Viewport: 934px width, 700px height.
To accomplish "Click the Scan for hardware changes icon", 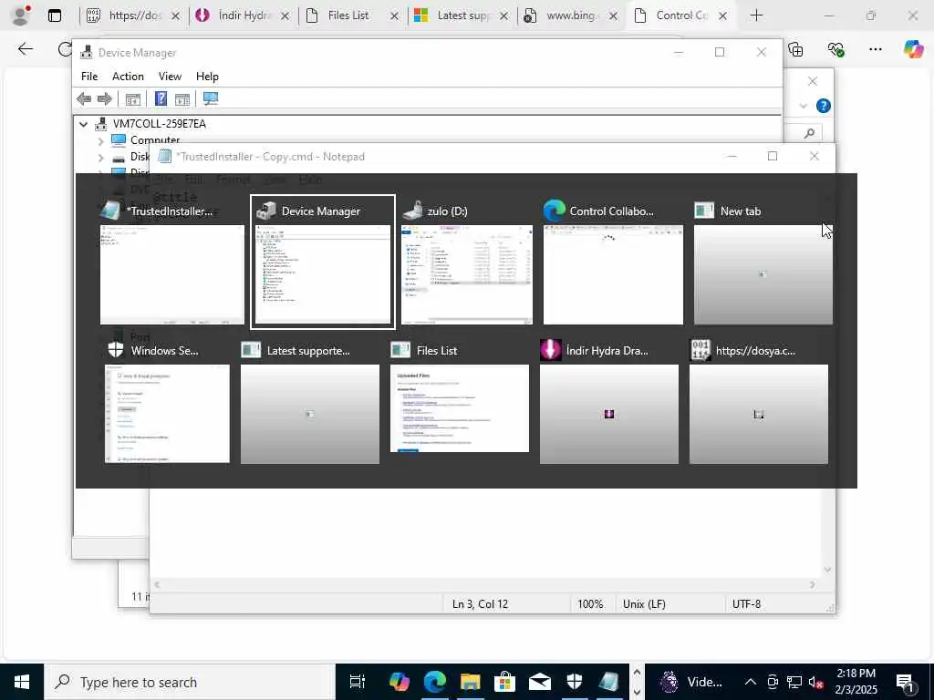I will point(211,98).
